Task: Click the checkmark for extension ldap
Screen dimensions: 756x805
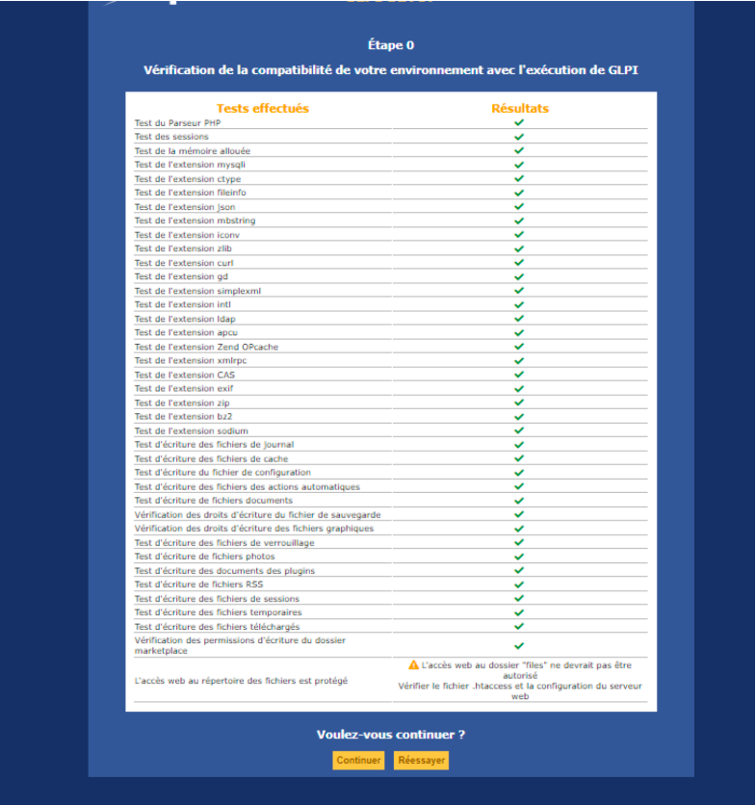Action: (519, 319)
